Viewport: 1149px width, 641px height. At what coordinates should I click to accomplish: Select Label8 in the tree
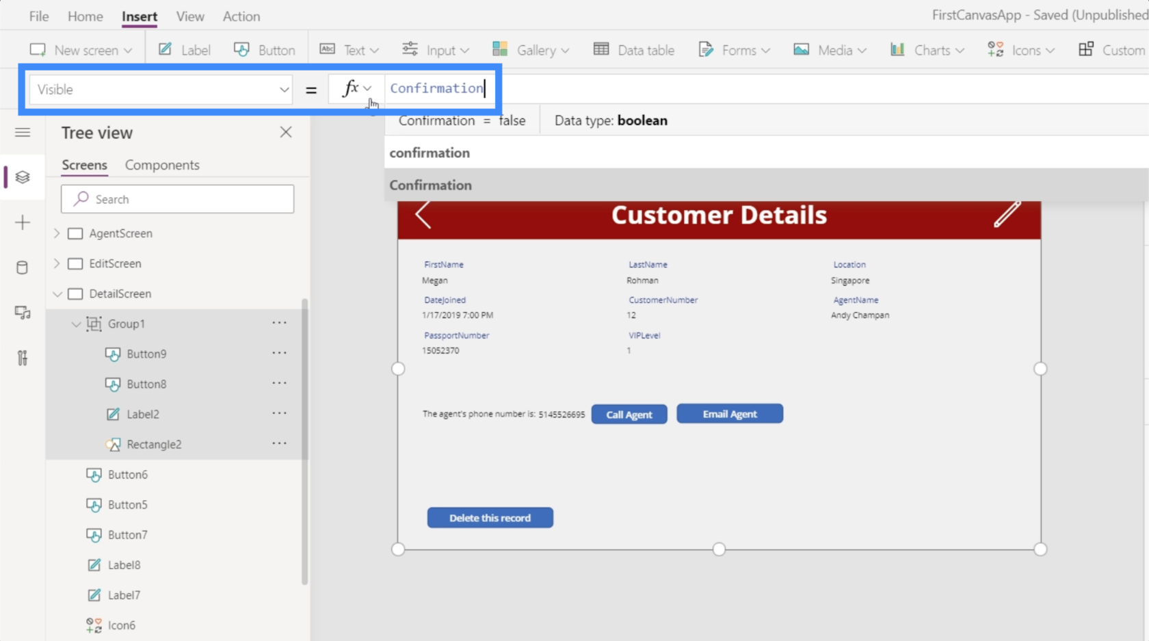point(124,564)
